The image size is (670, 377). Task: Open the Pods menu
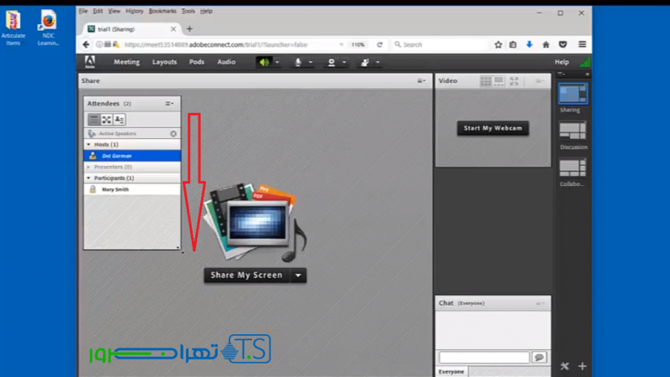coord(196,62)
